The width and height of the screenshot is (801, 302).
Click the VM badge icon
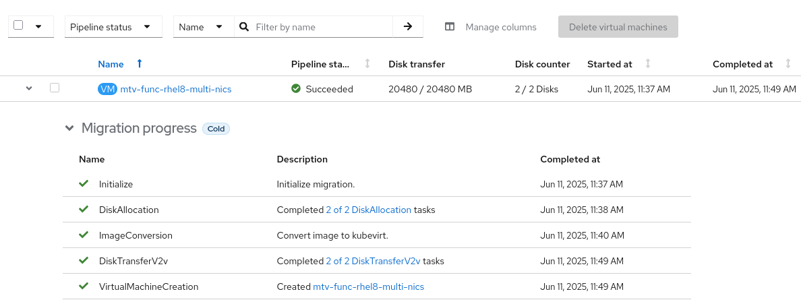click(107, 89)
